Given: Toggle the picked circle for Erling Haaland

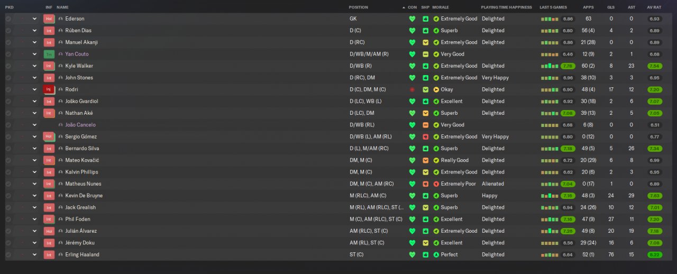Looking at the screenshot, I should tap(8, 254).
